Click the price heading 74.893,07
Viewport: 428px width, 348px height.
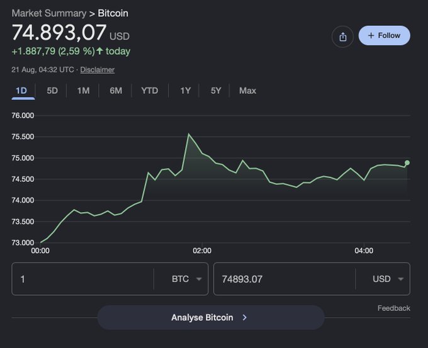pyautogui.click(x=59, y=32)
